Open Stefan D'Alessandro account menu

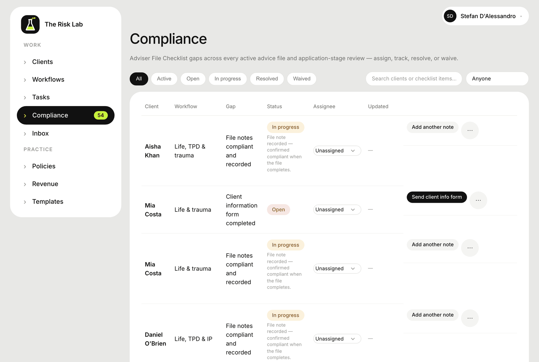coord(485,16)
